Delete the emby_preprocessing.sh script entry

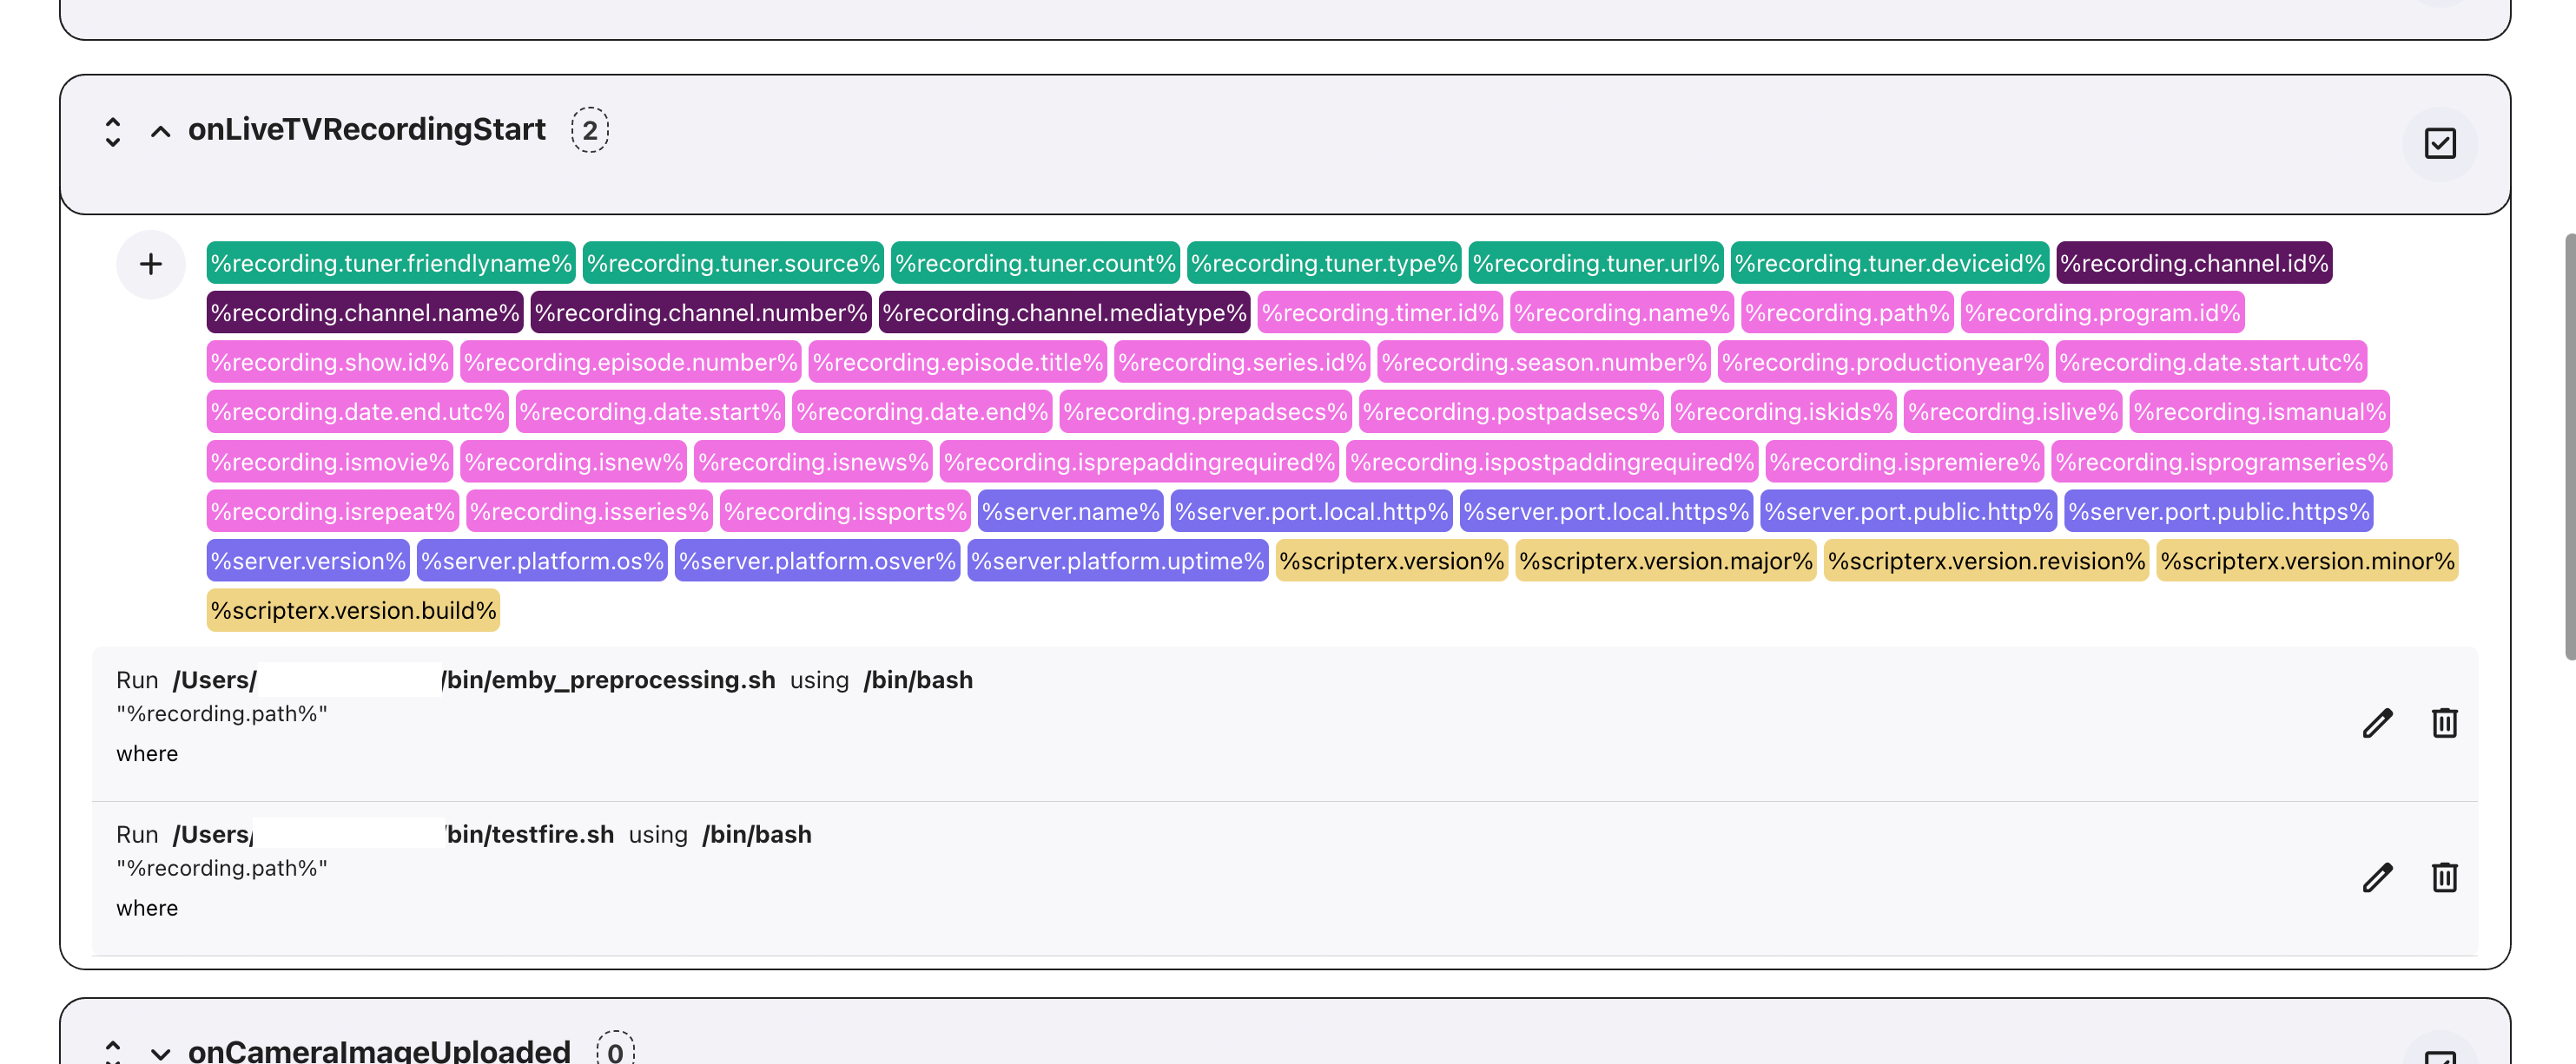2445,722
